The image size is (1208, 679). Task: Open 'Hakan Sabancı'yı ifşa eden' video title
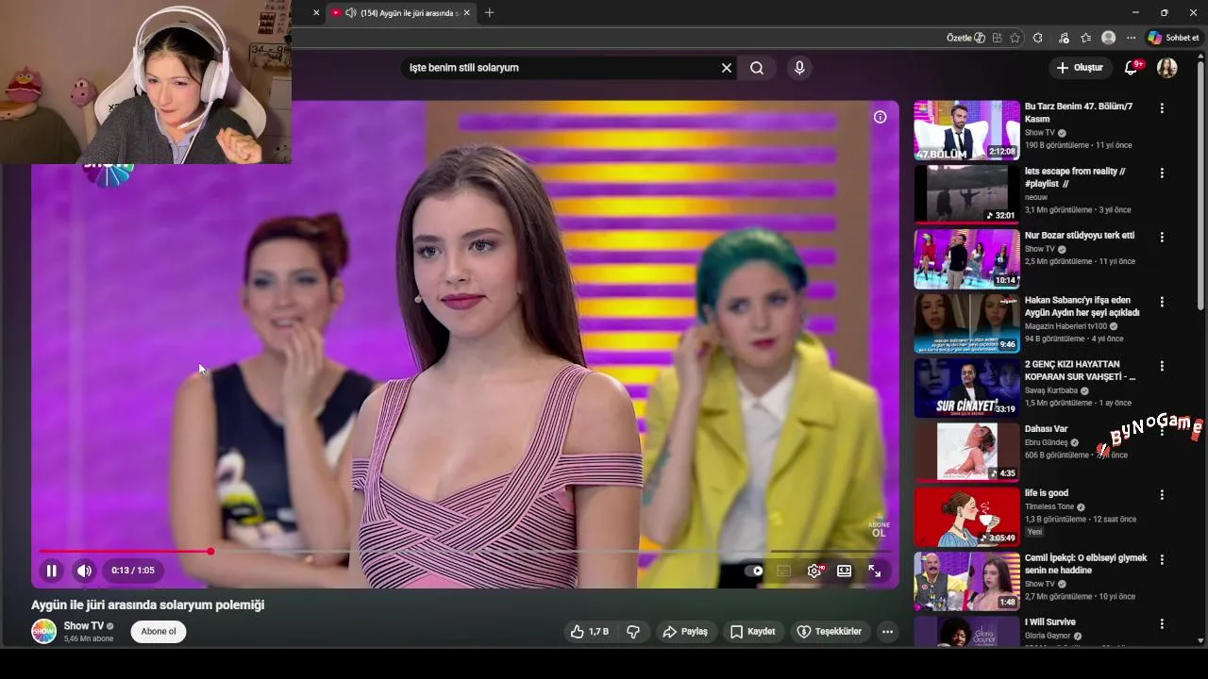click(x=1082, y=306)
